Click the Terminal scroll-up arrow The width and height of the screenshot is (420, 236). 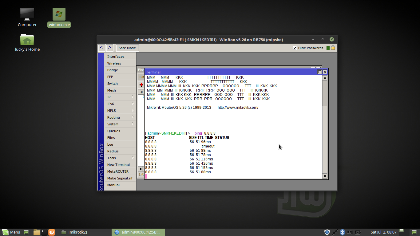tap(325, 78)
